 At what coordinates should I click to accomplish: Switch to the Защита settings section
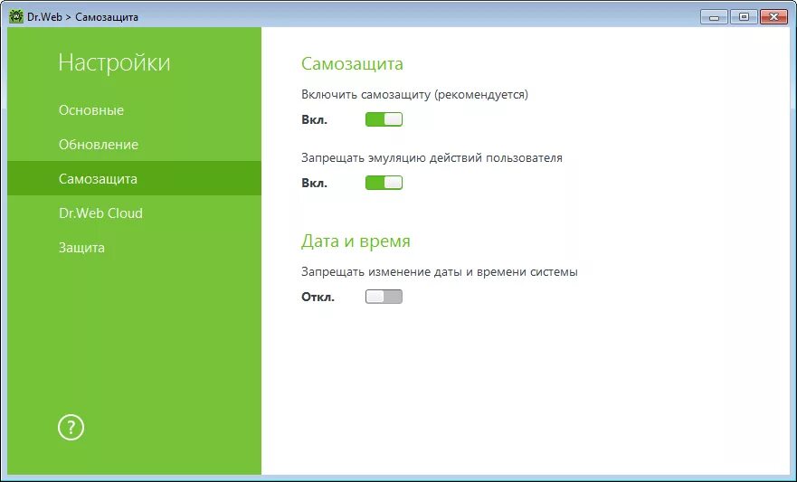tap(134, 248)
